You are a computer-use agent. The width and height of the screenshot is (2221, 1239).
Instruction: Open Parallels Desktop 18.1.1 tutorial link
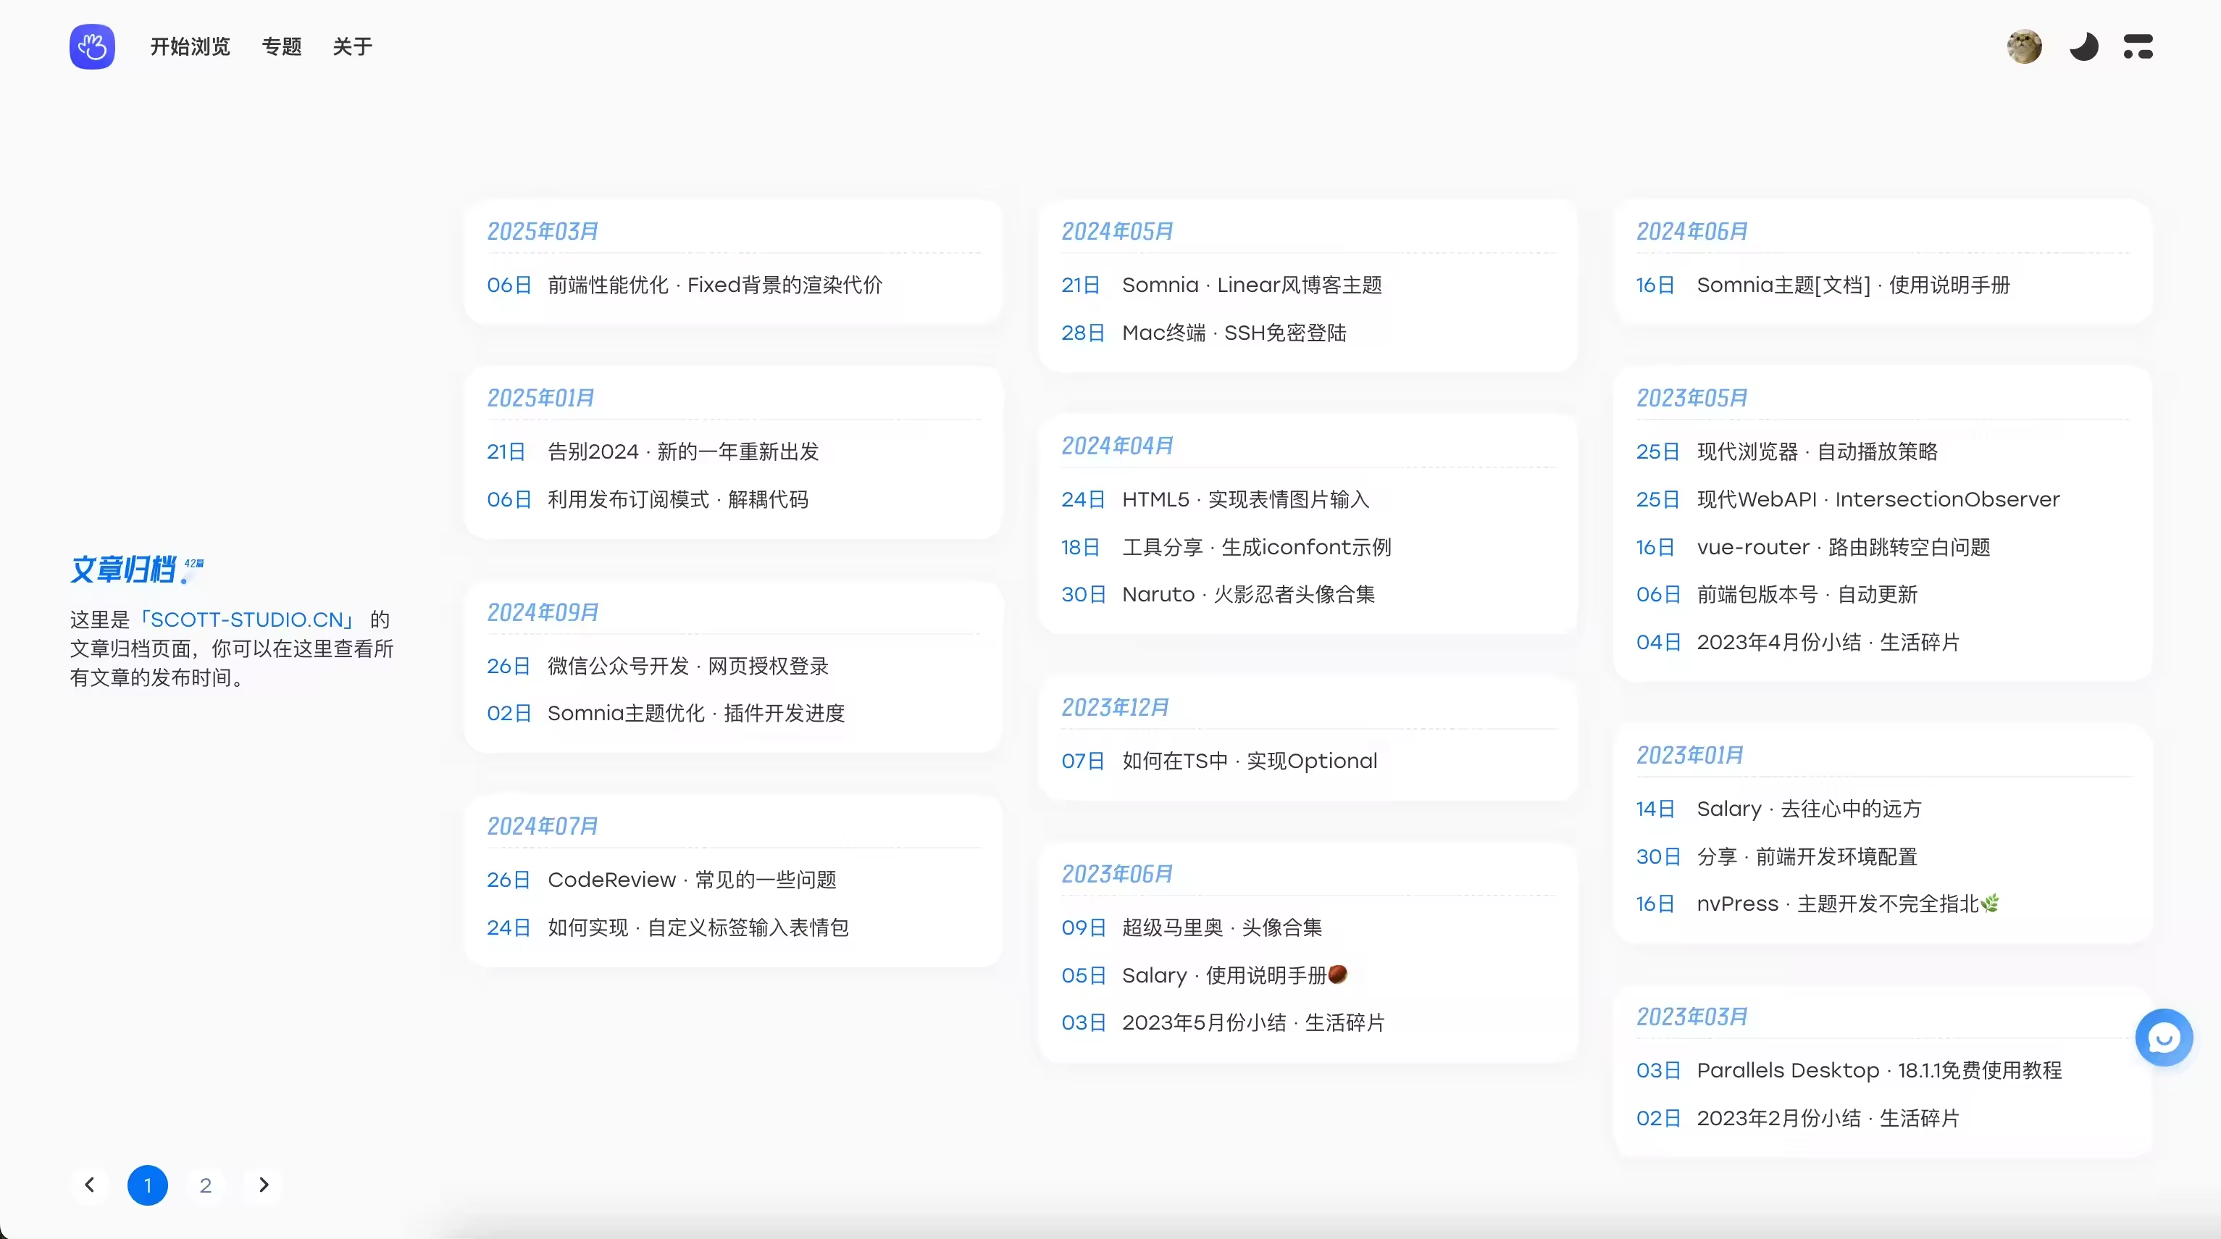point(1878,1070)
